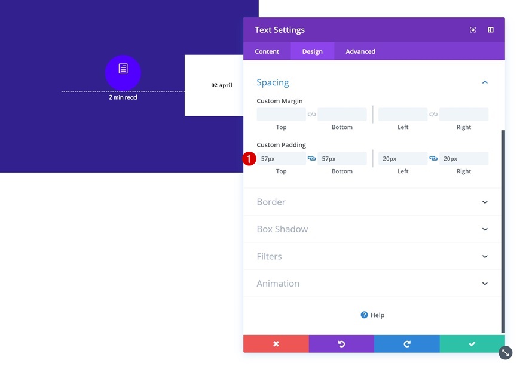The width and height of the screenshot is (526, 369).
Task: Collapse the Spacing section chevron
Action: (x=485, y=82)
